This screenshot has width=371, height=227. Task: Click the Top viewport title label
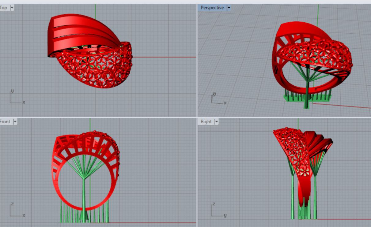pyautogui.click(x=4, y=8)
